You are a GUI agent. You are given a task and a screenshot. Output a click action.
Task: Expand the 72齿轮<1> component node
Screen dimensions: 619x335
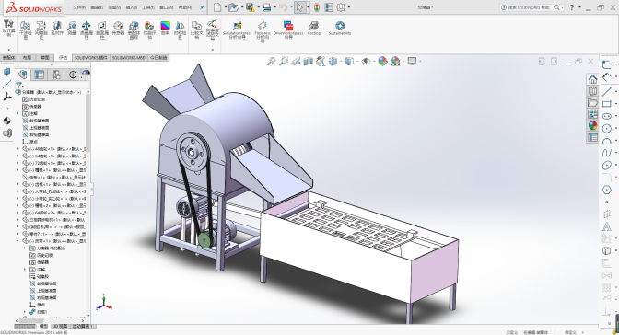point(18,163)
